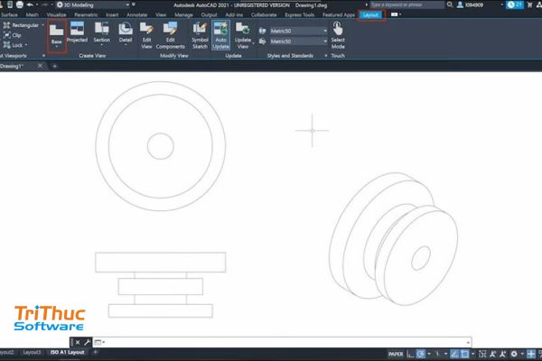Open the Express Tools ribbon tab
This screenshot has height=361, width=542.
300,14
